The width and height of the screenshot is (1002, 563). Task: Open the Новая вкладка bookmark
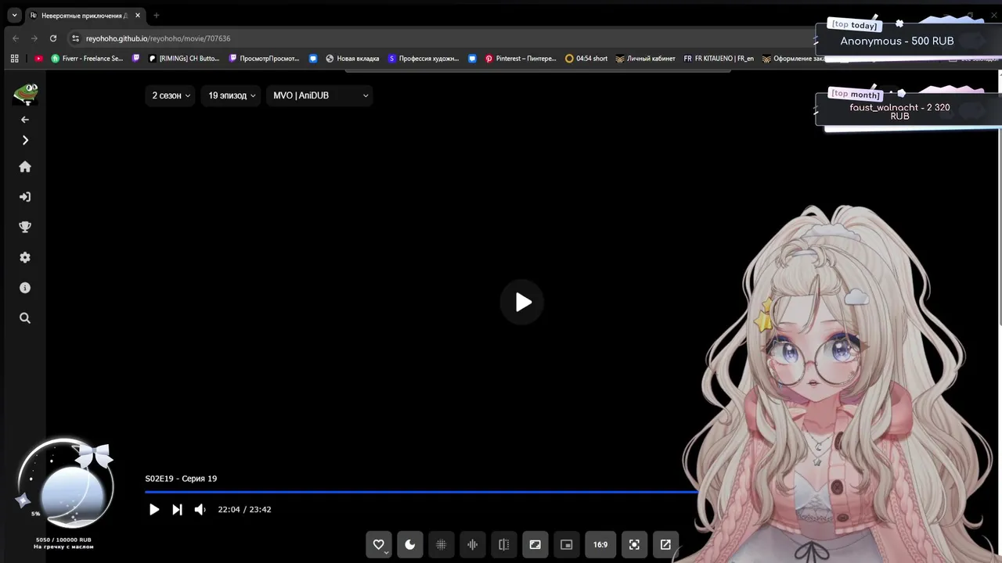pos(352,59)
